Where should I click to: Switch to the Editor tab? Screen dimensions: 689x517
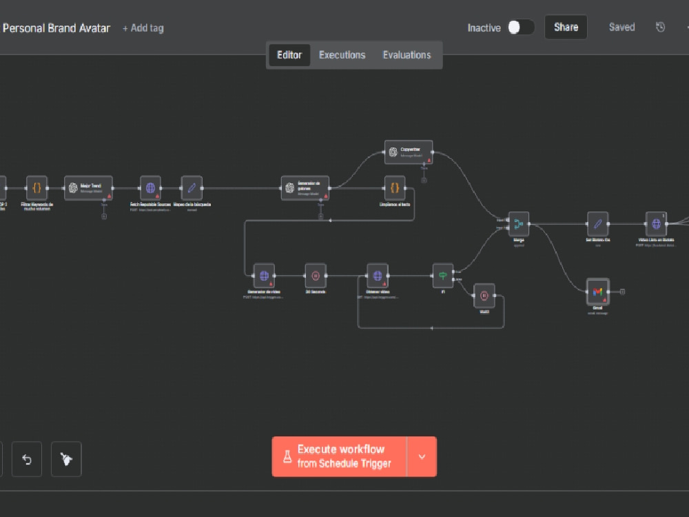[x=289, y=55]
